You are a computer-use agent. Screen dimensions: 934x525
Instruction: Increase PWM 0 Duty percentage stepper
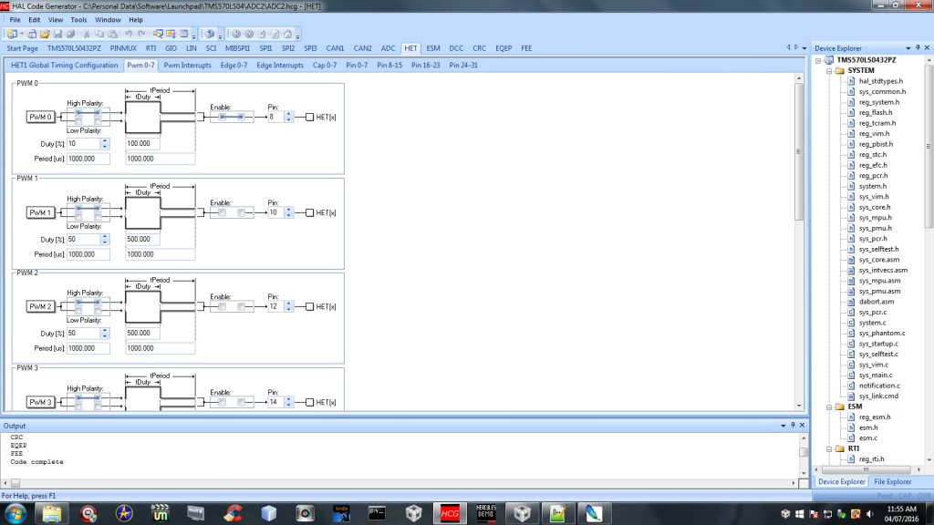(x=105, y=141)
